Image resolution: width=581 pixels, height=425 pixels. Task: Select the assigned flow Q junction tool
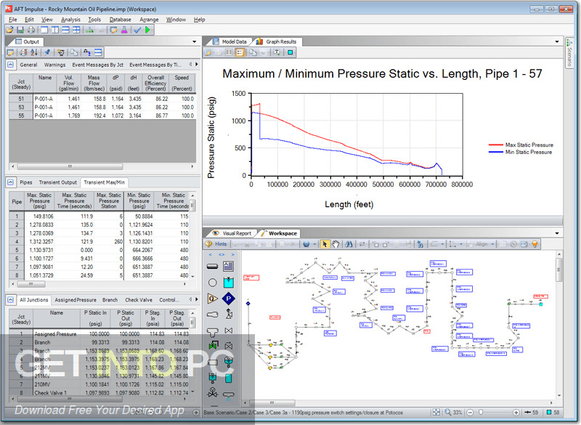tap(212, 299)
